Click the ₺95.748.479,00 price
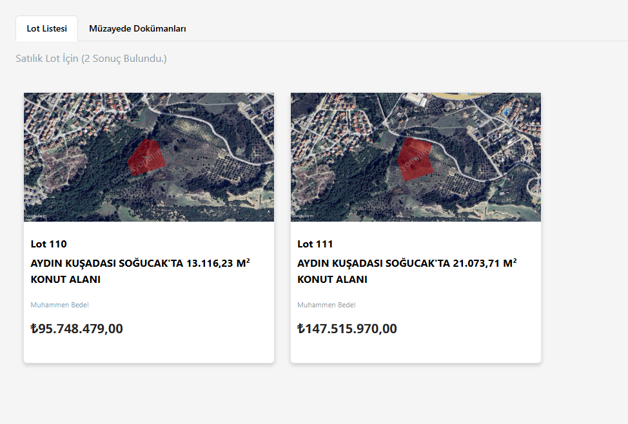The image size is (628, 424). [x=77, y=329]
